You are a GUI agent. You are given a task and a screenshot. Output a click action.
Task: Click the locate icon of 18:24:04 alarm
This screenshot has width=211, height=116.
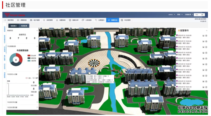(x=206, y=41)
